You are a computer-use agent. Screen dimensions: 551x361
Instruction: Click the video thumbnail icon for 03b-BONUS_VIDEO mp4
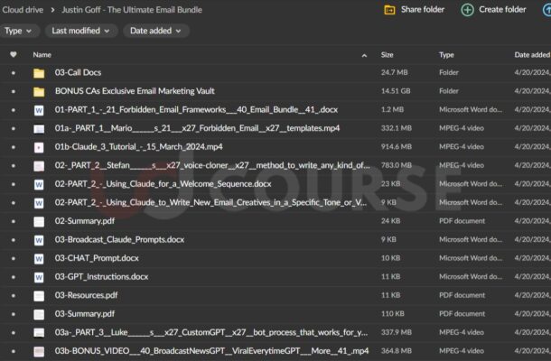tap(39, 351)
